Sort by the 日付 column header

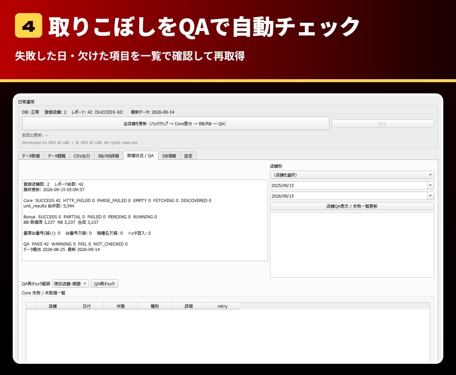tap(86, 306)
